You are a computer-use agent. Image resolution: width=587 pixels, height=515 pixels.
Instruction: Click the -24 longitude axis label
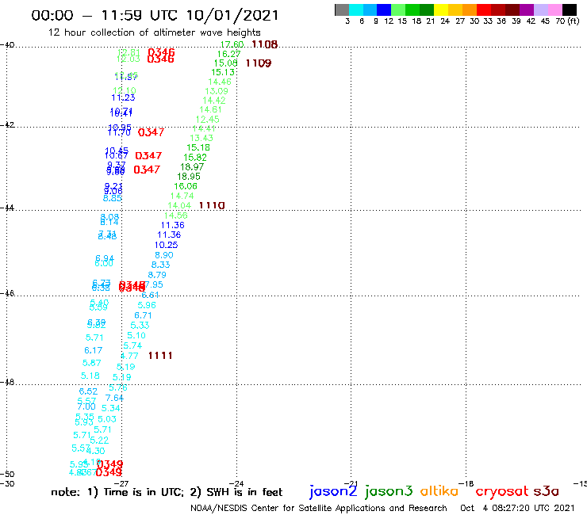click(236, 483)
